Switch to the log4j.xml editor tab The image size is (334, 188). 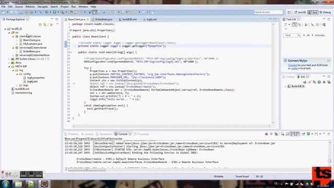pyautogui.click(x=151, y=19)
